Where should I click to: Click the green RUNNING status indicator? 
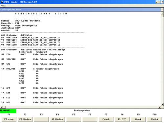click(8, 111)
